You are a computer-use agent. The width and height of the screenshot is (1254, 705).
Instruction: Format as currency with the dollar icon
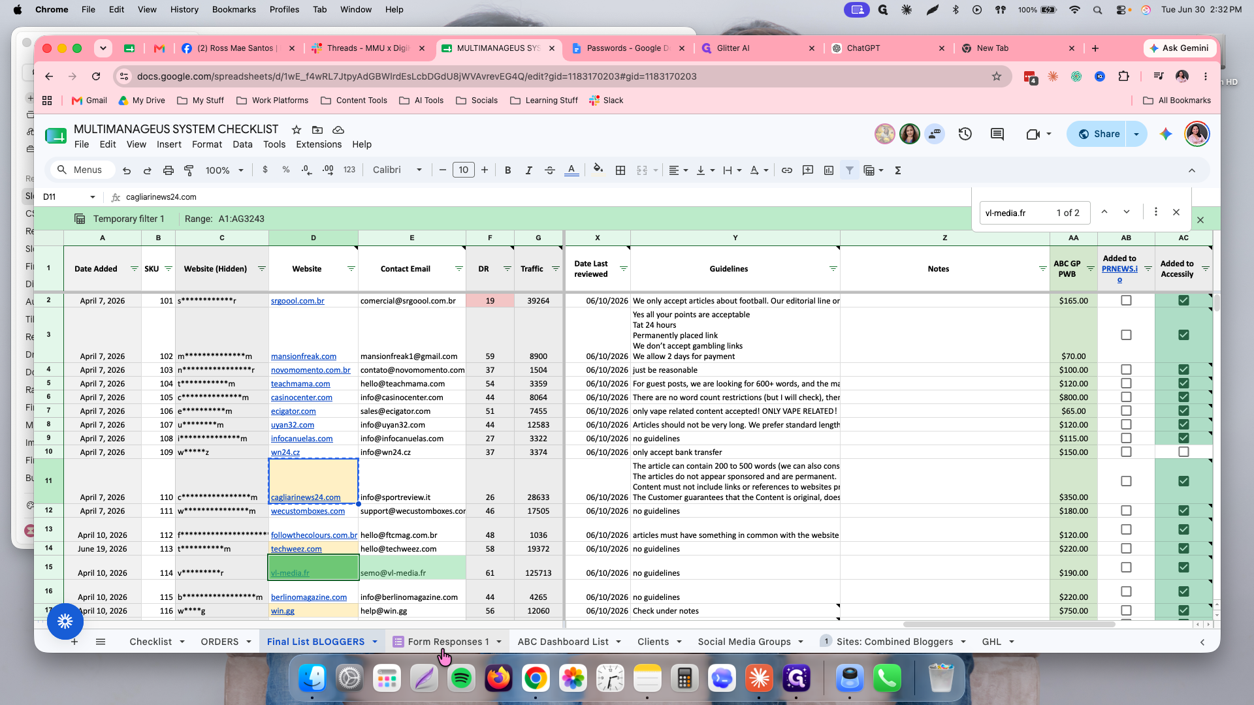pyautogui.click(x=265, y=170)
